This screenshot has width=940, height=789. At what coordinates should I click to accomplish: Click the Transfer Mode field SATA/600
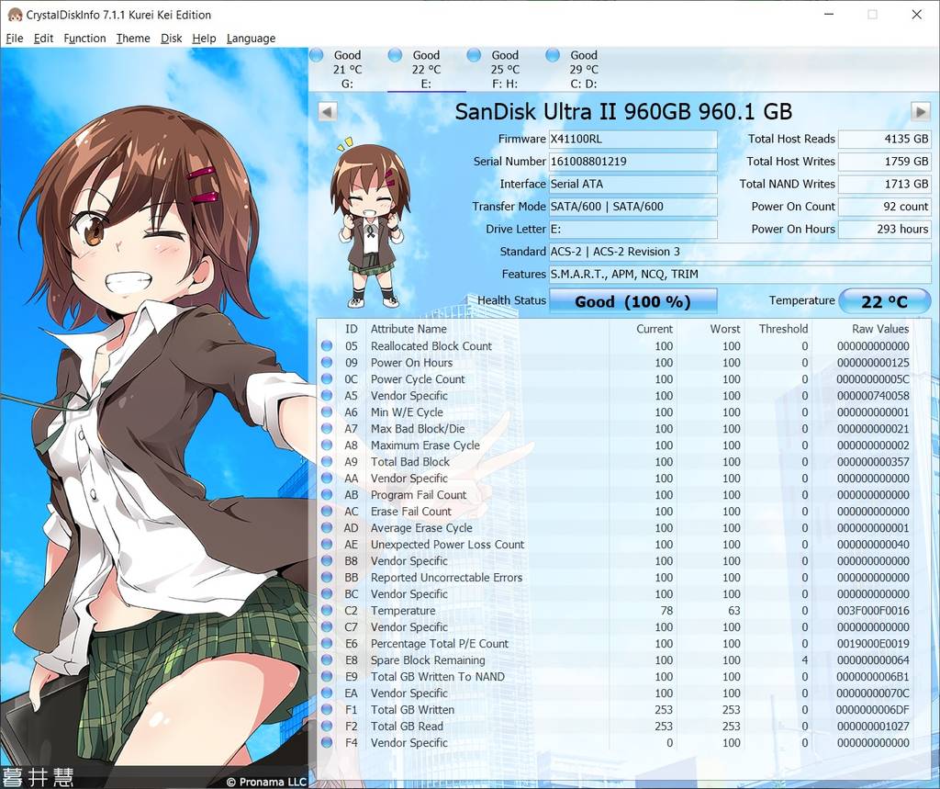click(633, 207)
